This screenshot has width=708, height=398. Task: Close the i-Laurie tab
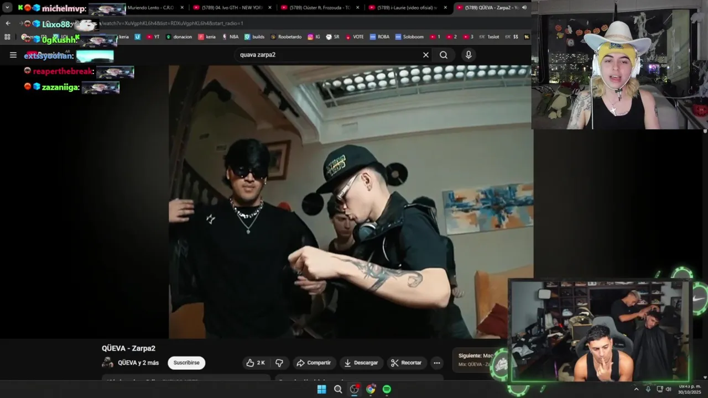[x=445, y=8]
